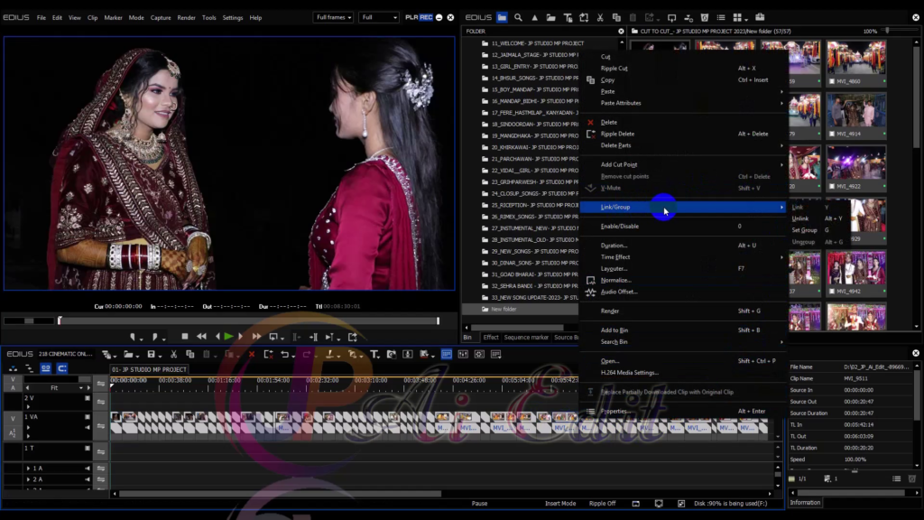Toggle REC mode in the preview window header

pos(425,16)
